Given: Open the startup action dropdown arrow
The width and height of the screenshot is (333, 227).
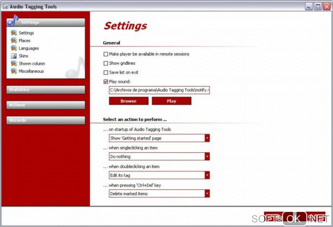Looking at the screenshot, I should [x=207, y=138].
